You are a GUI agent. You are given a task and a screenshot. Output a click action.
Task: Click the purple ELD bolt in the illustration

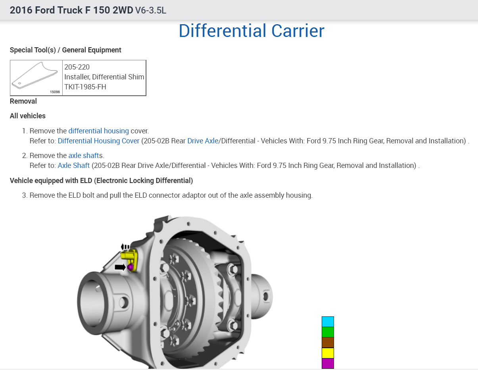[130, 268]
